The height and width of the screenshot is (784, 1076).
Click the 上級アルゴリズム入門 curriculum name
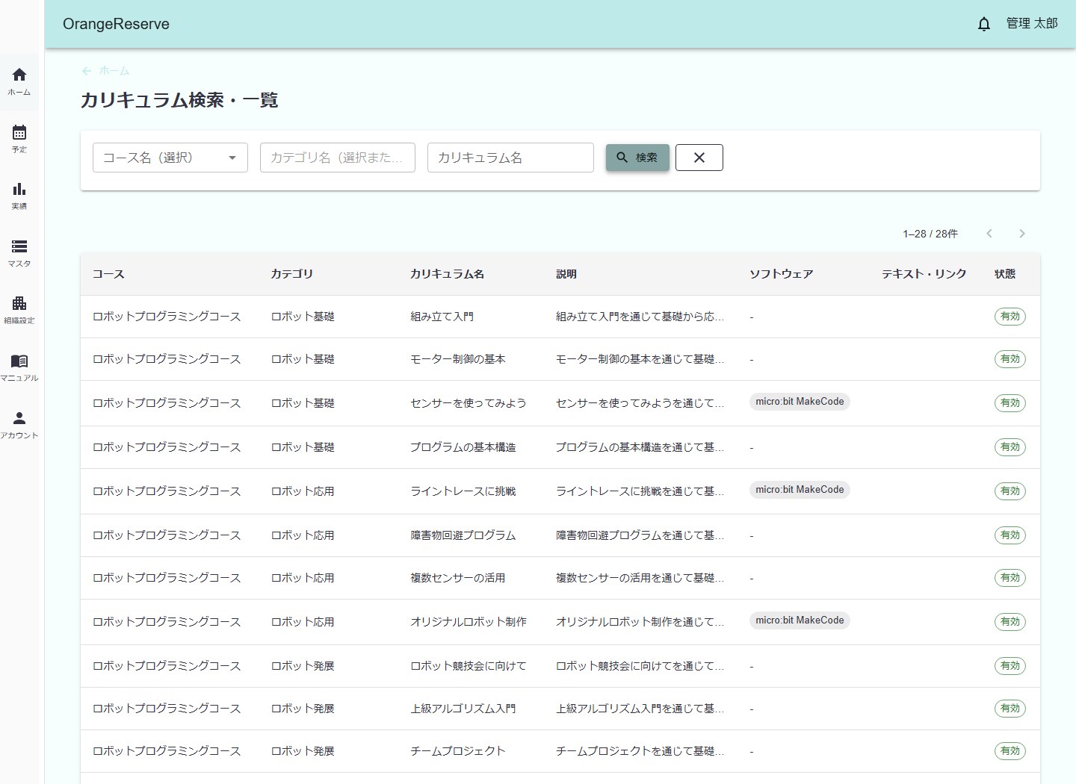(463, 709)
